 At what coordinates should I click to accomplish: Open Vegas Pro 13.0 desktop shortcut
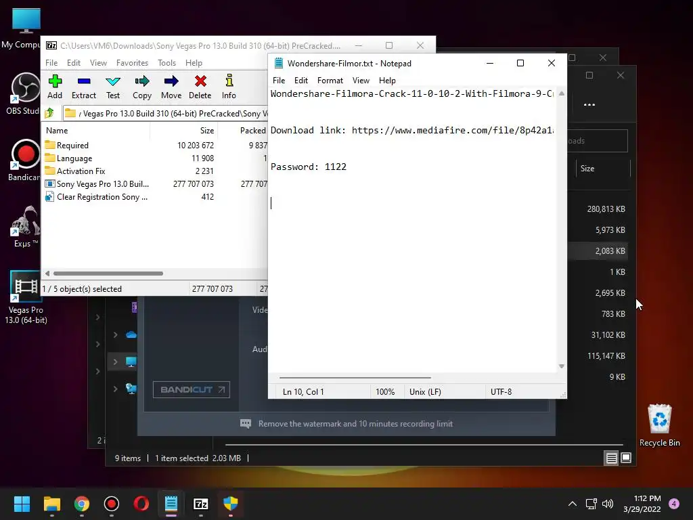[26, 297]
